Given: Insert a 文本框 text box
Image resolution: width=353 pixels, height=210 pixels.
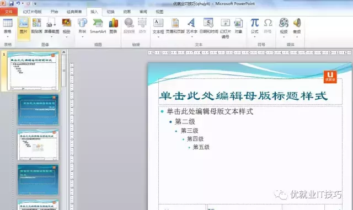Looking at the screenshot, I should pos(158,23).
